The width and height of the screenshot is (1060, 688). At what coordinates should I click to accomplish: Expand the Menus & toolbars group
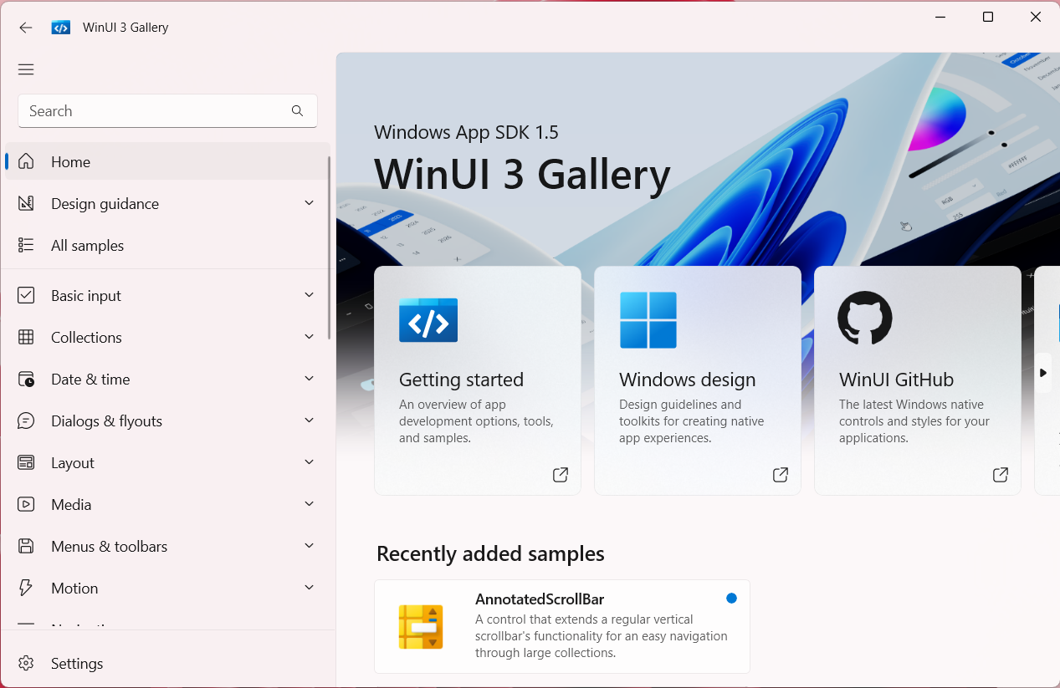(x=309, y=546)
